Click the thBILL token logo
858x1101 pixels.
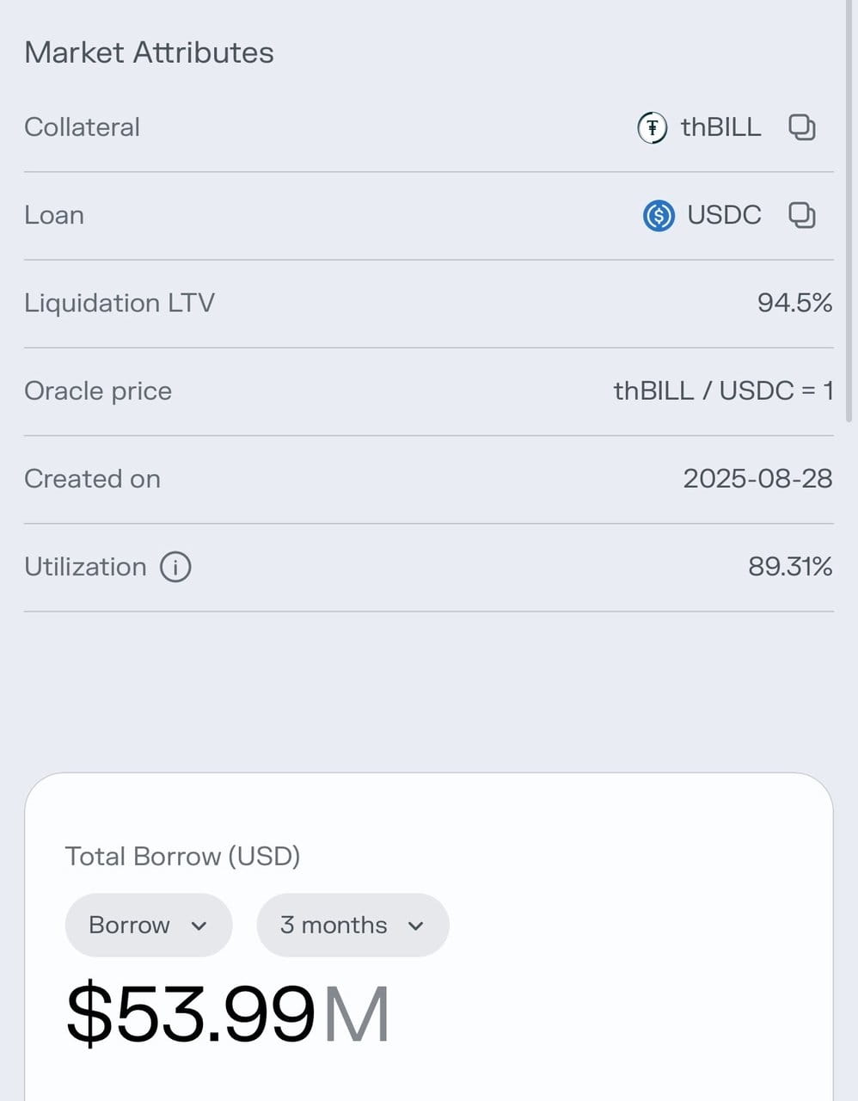pos(652,128)
